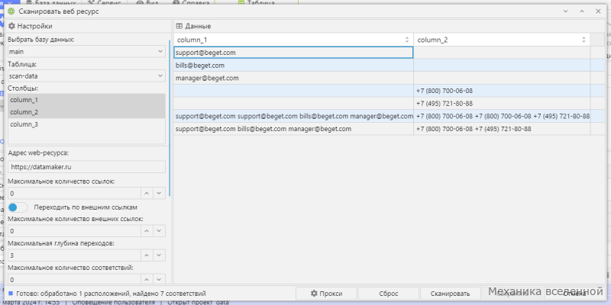Increase Максимальное количество соответствий value
Viewport: 611px width, 305px height.
coord(147,279)
